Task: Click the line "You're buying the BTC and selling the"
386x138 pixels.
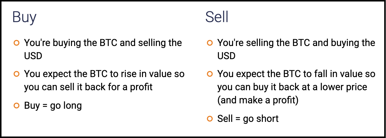Action: [x=103, y=43]
